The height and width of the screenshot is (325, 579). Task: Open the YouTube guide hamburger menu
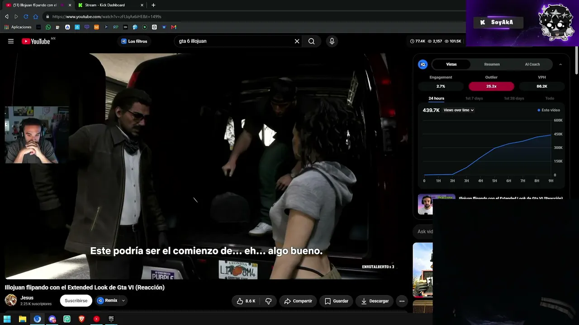(x=11, y=41)
